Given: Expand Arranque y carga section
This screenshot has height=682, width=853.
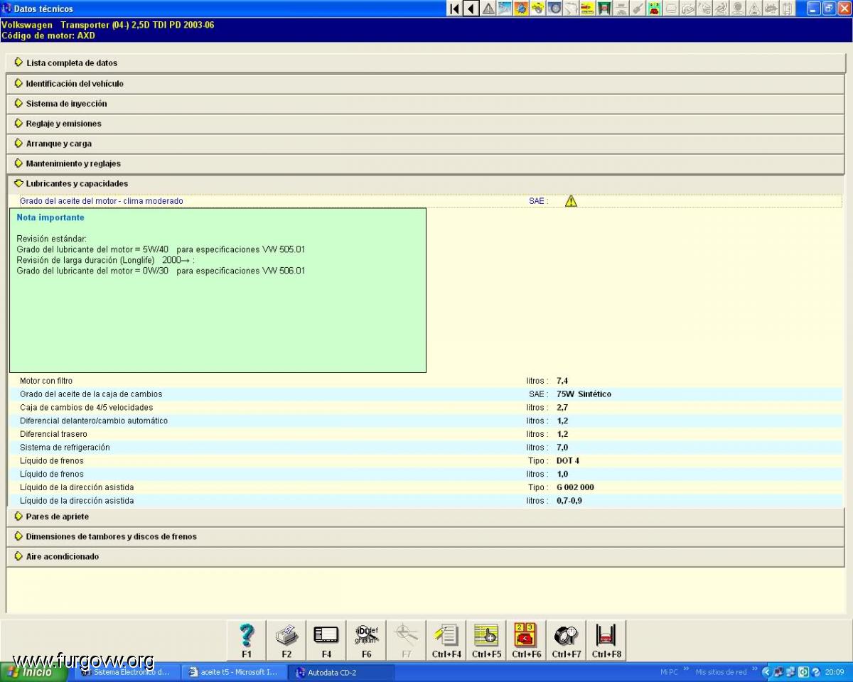Looking at the screenshot, I should click(x=426, y=144).
